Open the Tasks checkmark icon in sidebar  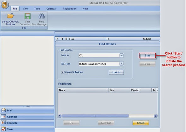point(3,129)
